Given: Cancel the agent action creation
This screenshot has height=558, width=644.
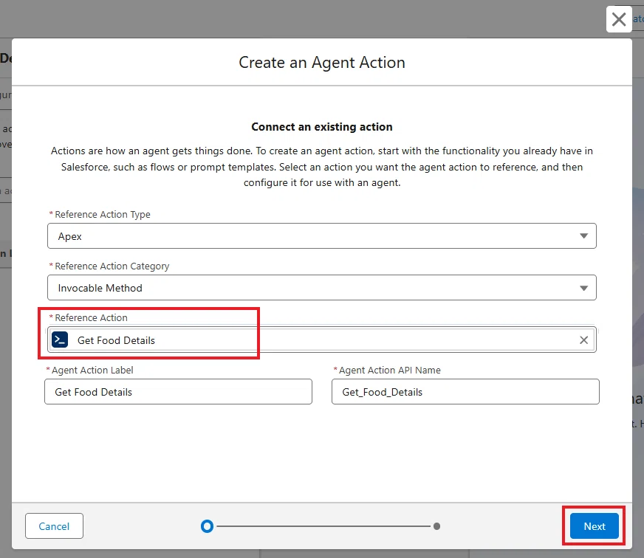Looking at the screenshot, I should pyautogui.click(x=54, y=526).
